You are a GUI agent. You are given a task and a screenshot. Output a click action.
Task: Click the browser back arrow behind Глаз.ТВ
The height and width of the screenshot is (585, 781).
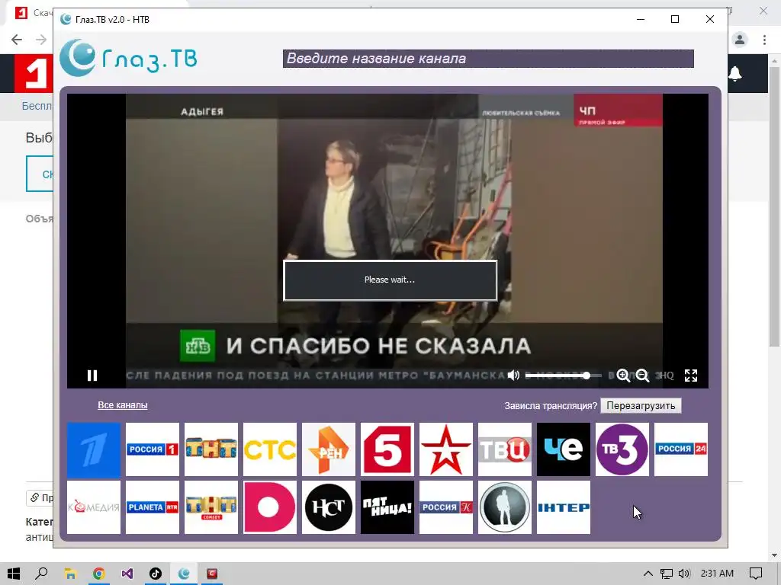point(17,40)
